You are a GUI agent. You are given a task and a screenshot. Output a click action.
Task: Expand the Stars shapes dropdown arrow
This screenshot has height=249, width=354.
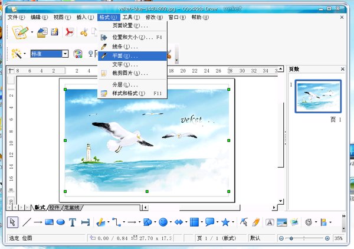(232, 222)
